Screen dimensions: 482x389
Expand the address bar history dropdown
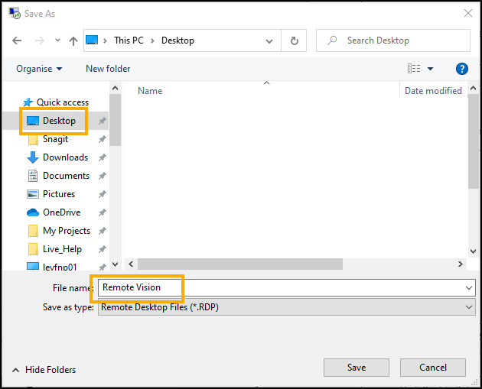(x=269, y=41)
